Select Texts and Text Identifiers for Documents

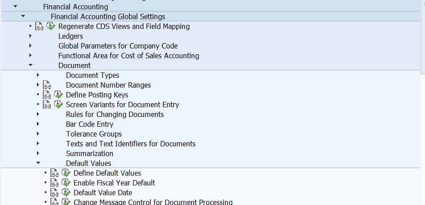click(x=131, y=144)
